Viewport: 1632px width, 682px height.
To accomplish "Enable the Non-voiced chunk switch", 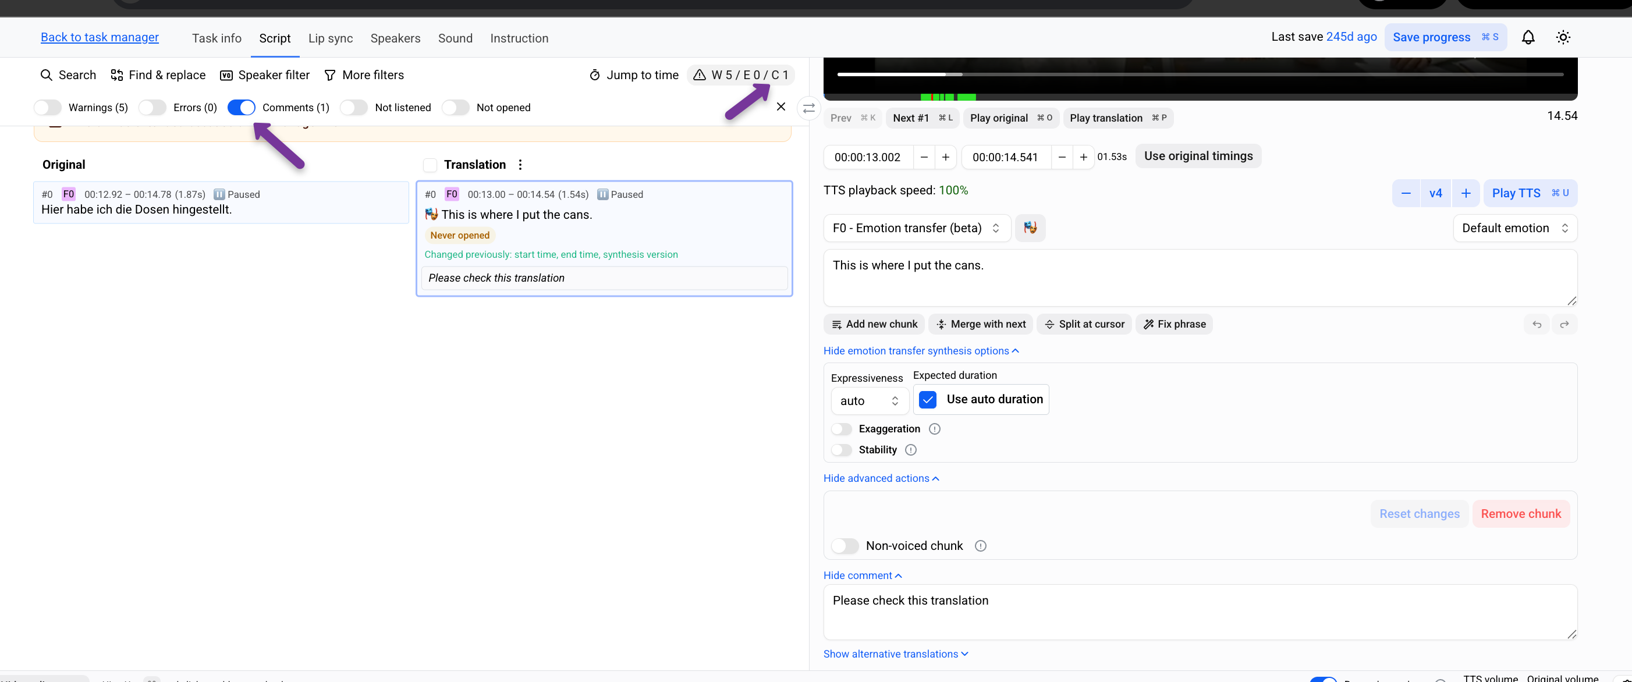I will (845, 546).
